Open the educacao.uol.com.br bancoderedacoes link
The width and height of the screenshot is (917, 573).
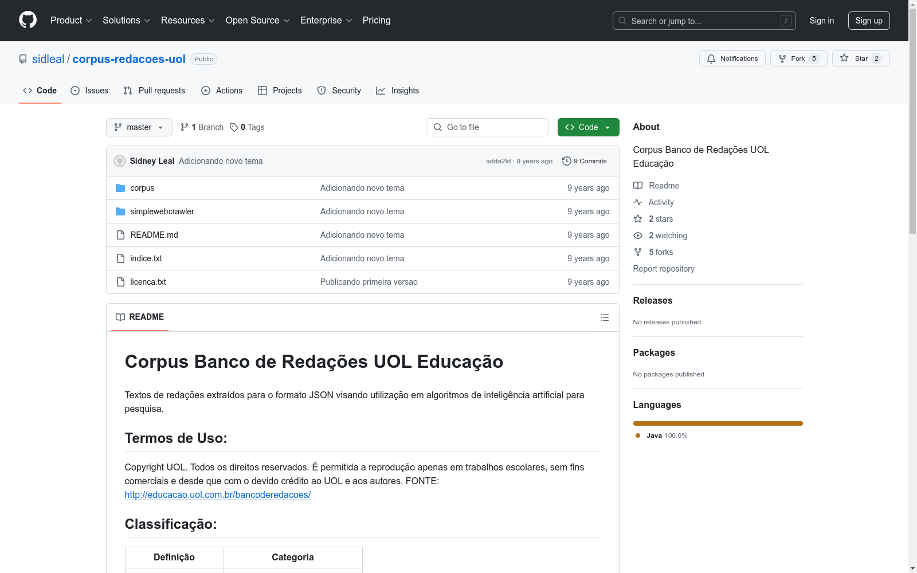218,494
